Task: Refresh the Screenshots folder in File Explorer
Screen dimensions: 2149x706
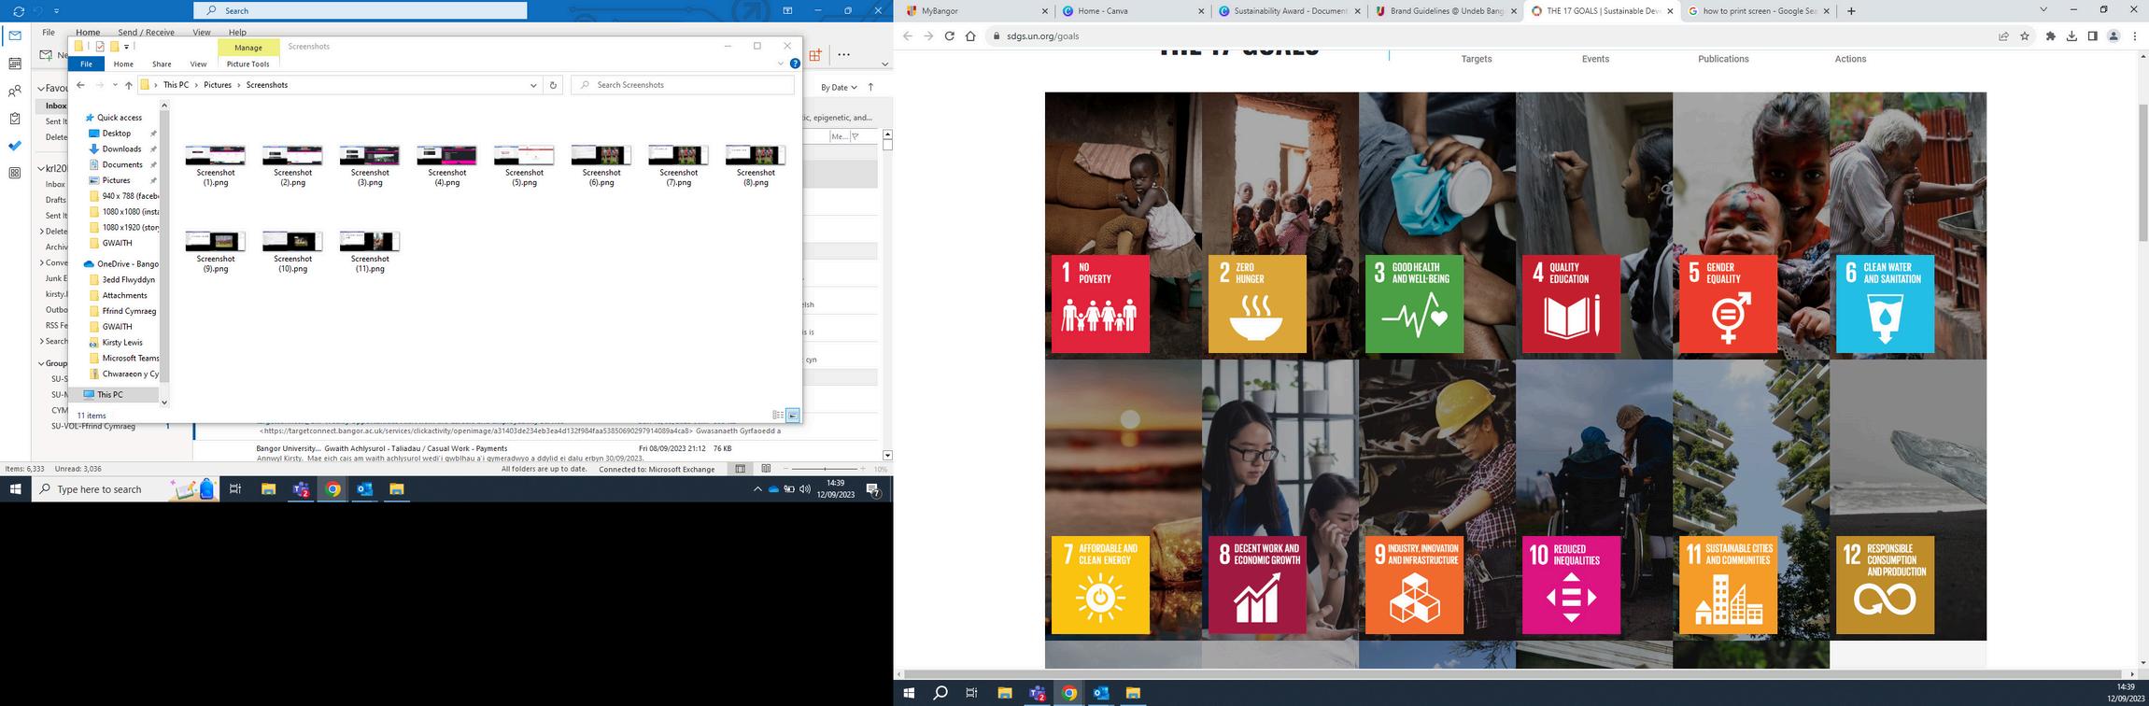Action: [553, 85]
